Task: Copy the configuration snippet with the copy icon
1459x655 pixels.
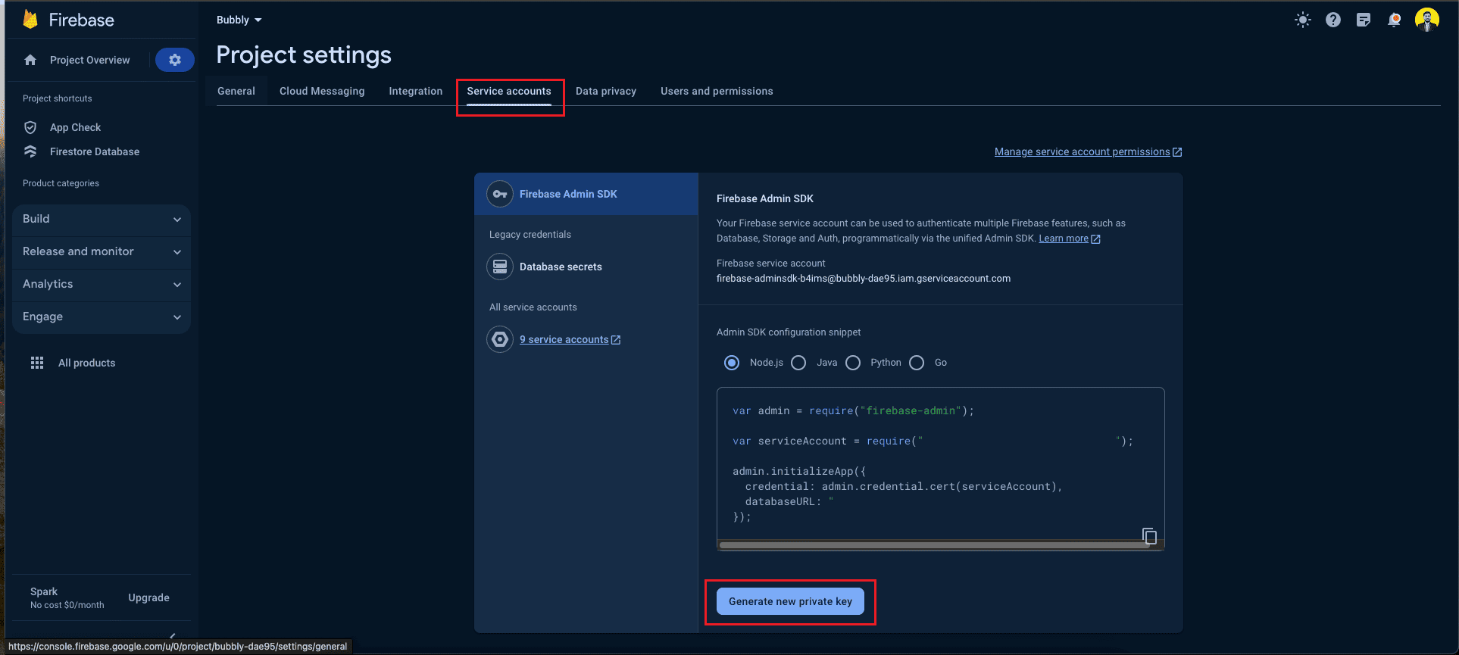Action: [1149, 536]
